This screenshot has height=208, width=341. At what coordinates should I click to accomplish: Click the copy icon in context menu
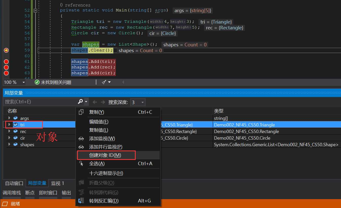(81, 112)
